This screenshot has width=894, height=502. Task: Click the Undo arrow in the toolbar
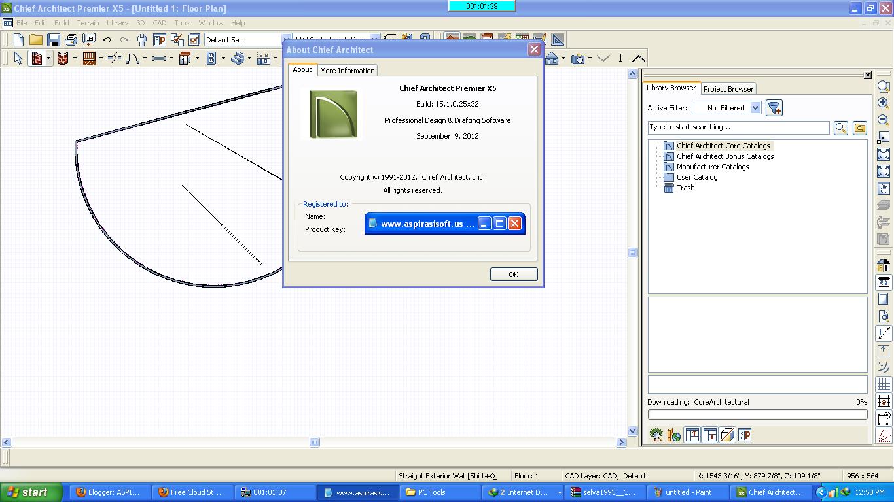coord(107,40)
